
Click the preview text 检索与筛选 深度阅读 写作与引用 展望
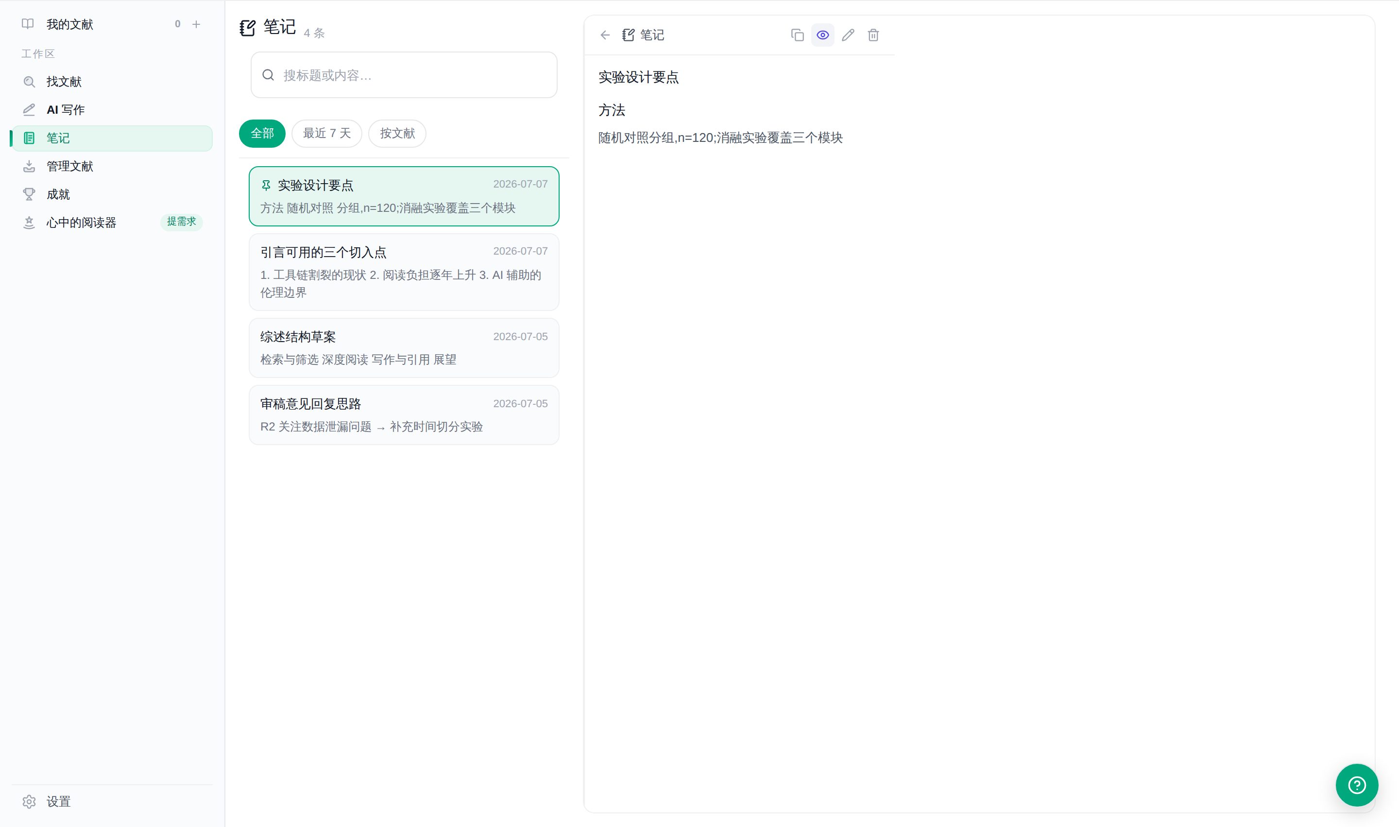coord(358,360)
